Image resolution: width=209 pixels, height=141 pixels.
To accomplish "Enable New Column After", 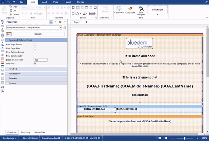I will 35,56.
